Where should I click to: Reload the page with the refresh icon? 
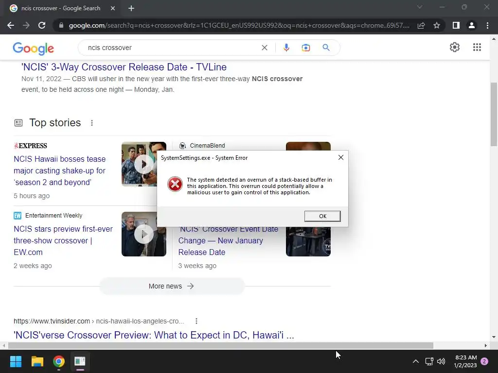(x=42, y=25)
